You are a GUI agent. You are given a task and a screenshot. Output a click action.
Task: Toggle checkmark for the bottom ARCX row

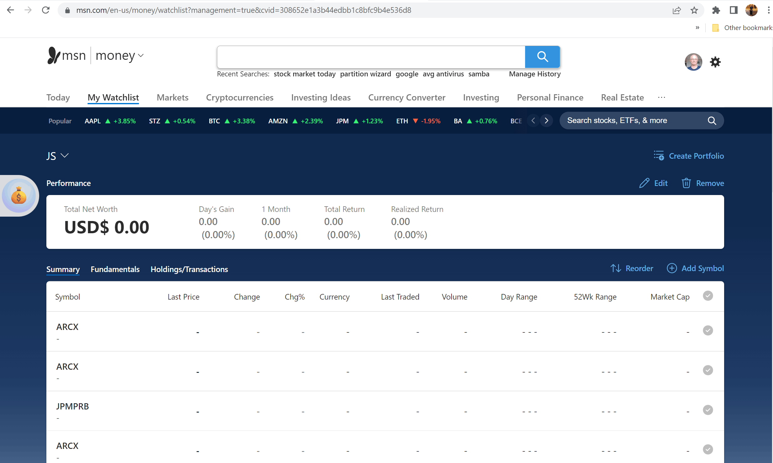pos(708,450)
